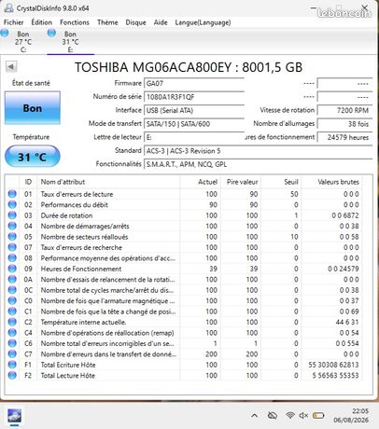
Task: Click the blue Bon health status button
Action: [x=33, y=108]
